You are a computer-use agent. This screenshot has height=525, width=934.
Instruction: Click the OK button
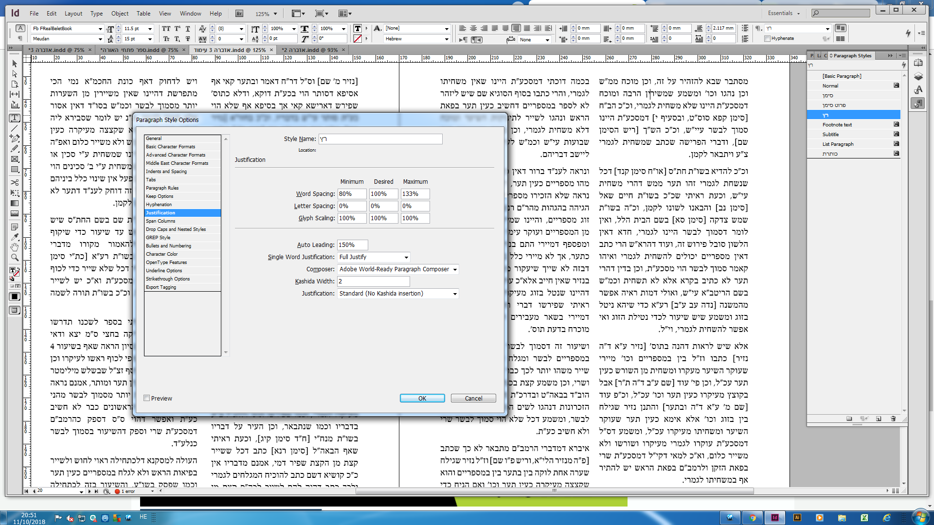[422, 398]
